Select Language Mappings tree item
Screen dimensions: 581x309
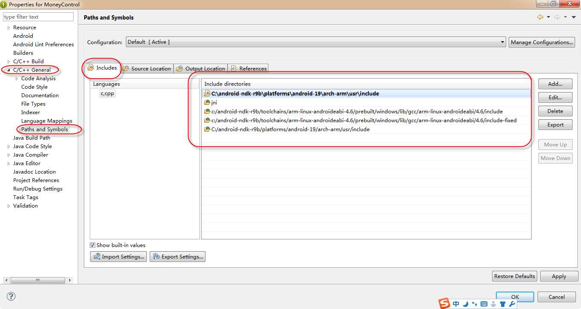[47, 121]
